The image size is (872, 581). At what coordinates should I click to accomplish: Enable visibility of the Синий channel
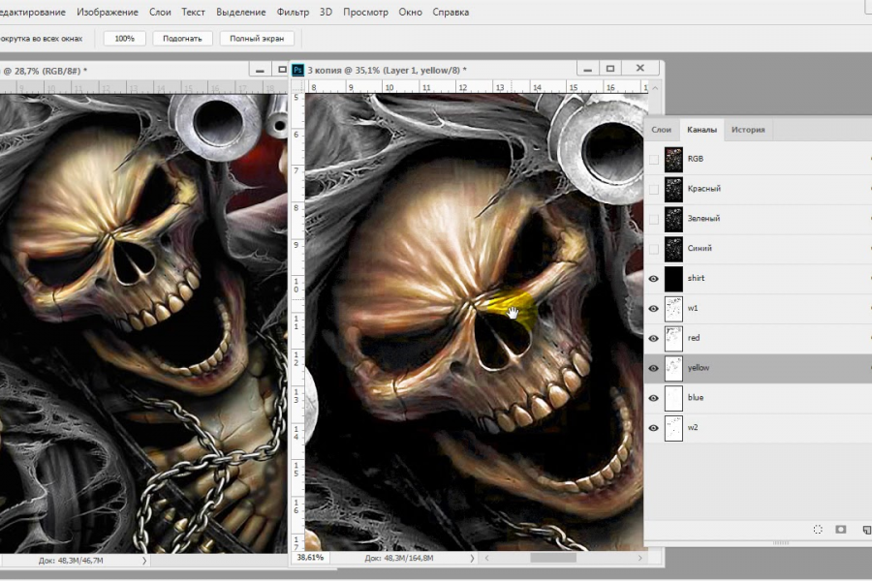pos(654,248)
